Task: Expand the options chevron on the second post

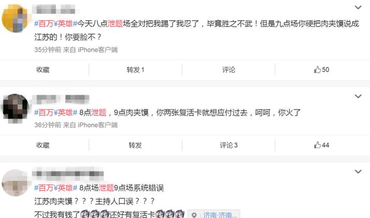Action: click(x=358, y=97)
